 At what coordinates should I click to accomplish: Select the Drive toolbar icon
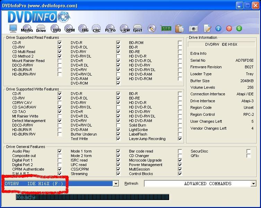point(41,28)
